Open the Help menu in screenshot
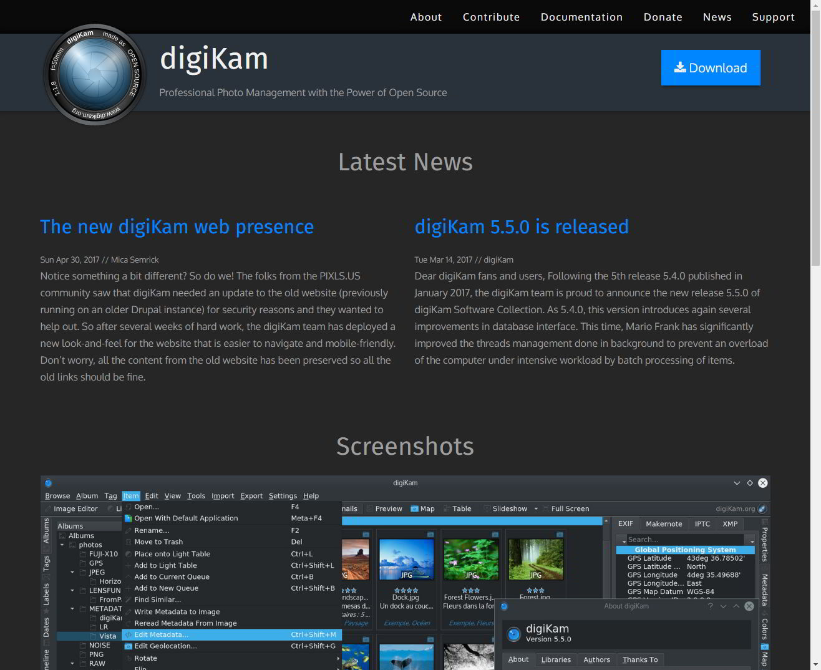The width and height of the screenshot is (821, 670). [x=311, y=496]
